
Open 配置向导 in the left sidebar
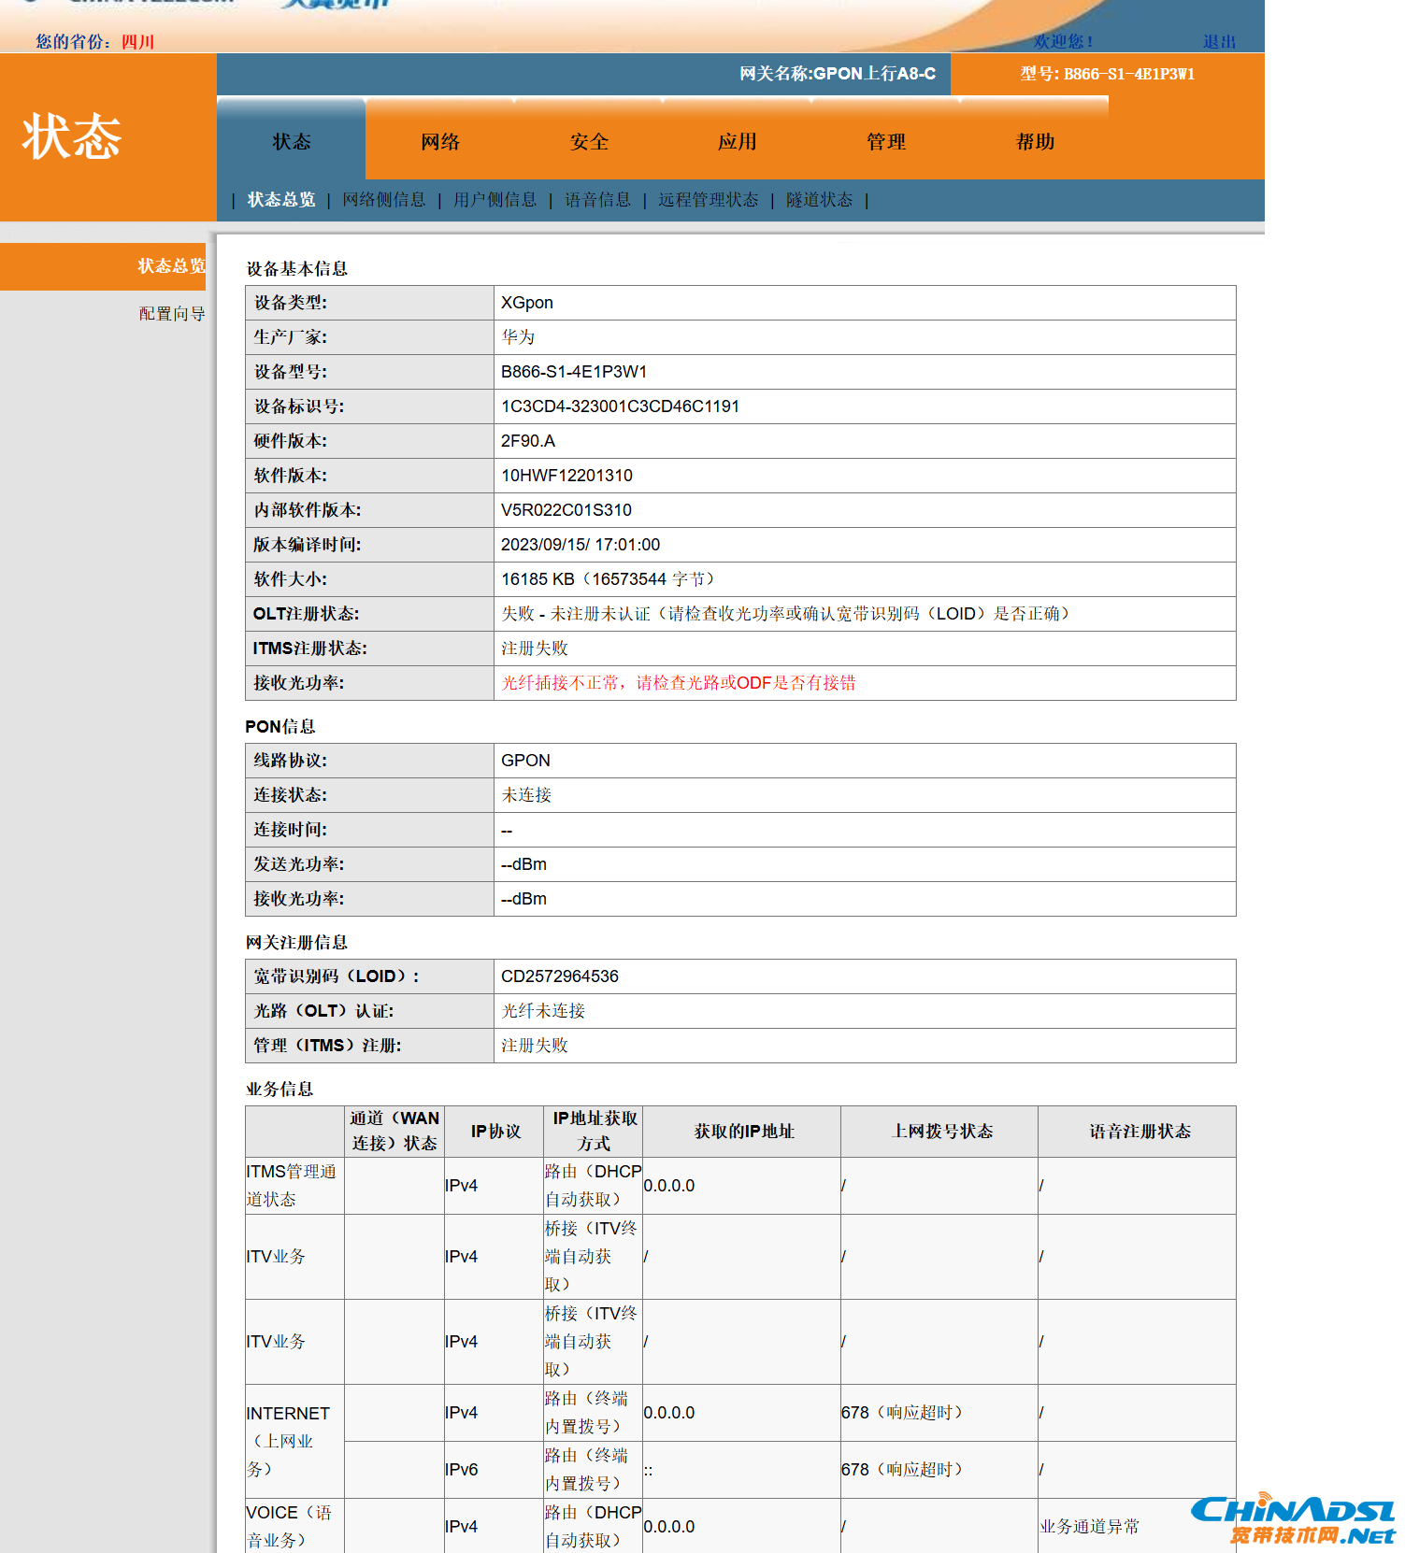172,314
